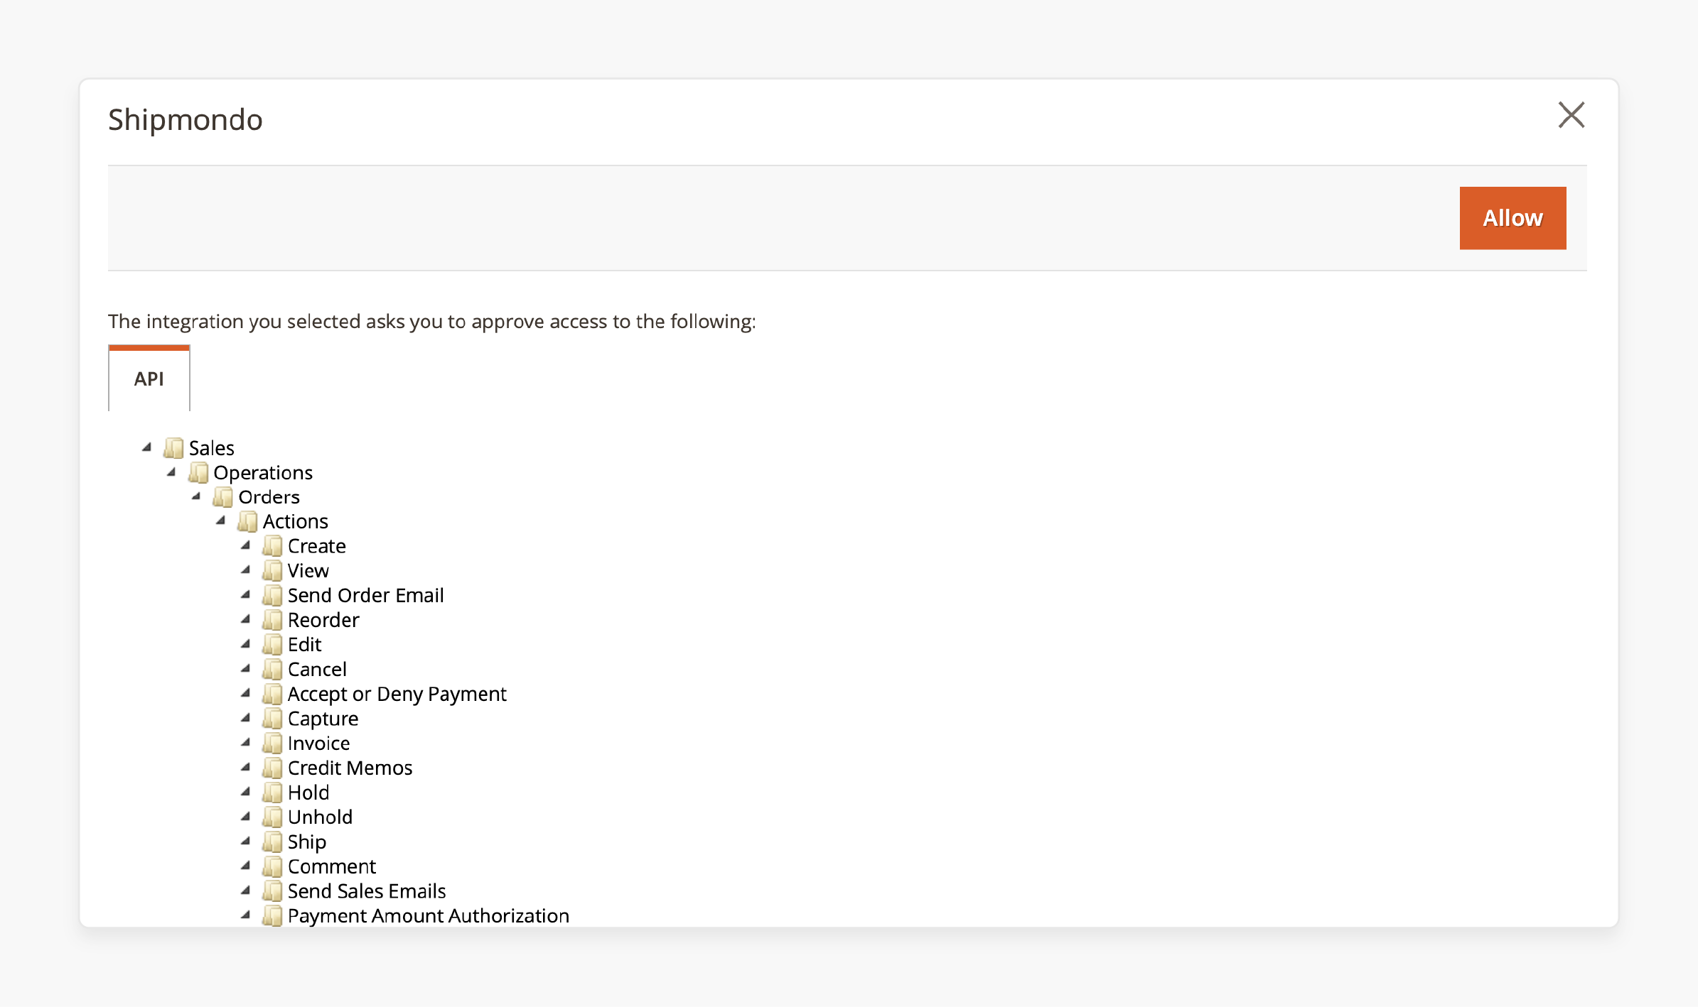Select the Credit Memos label

350,768
